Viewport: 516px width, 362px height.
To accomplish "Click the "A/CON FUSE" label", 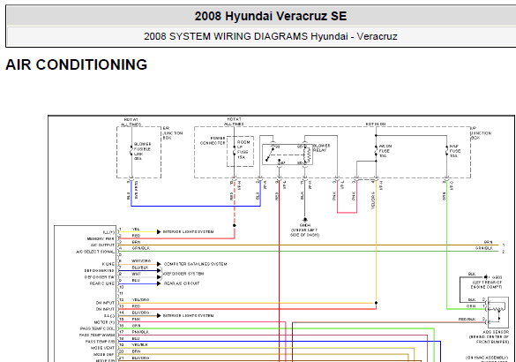I will pyautogui.click(x=385, y=148).
